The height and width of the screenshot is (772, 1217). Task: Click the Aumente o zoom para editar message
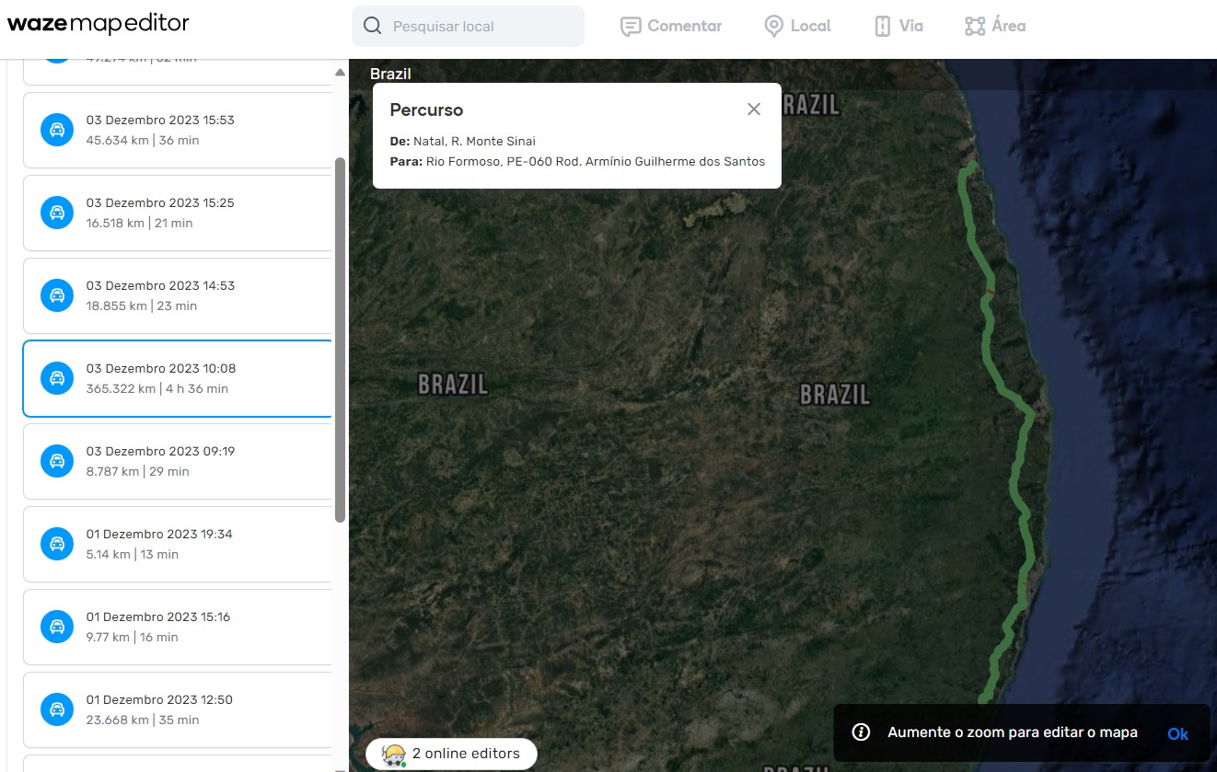pos(1013,732)
